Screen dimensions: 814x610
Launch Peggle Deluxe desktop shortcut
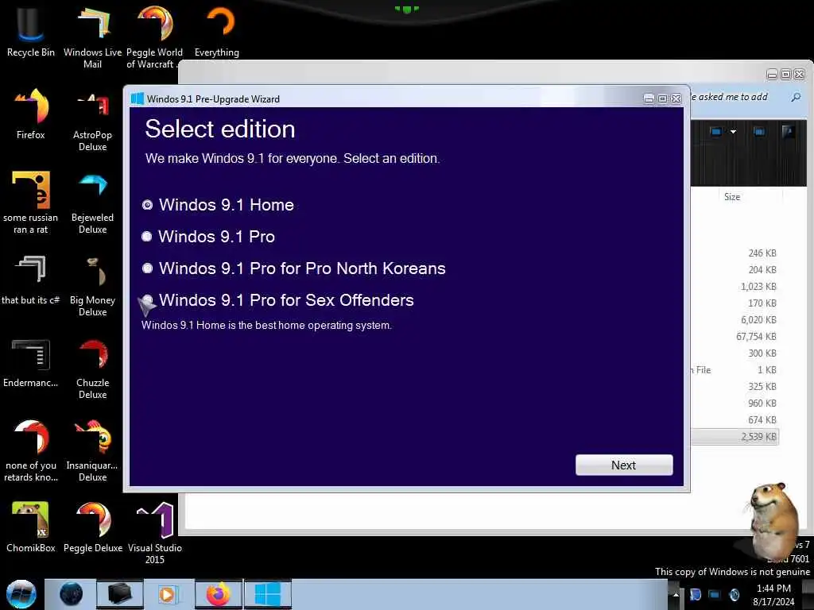tap(92, 527)
